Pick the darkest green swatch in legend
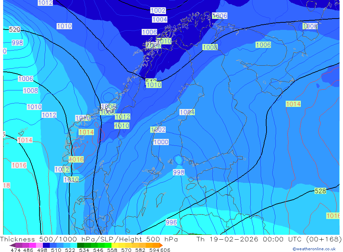The width and height of the screenshot is (343, 252). 81,245
